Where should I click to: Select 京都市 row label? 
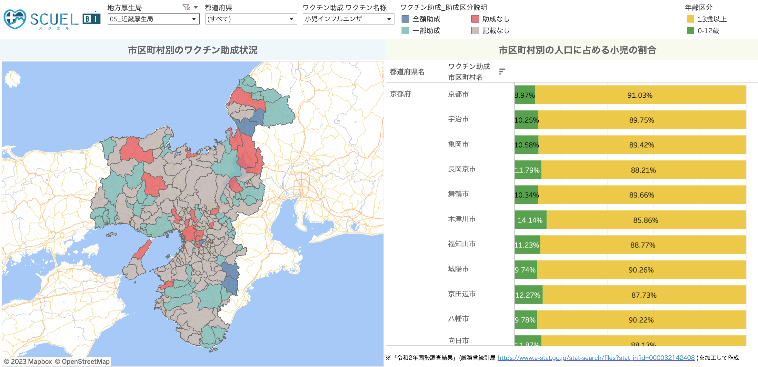[458, 94]
